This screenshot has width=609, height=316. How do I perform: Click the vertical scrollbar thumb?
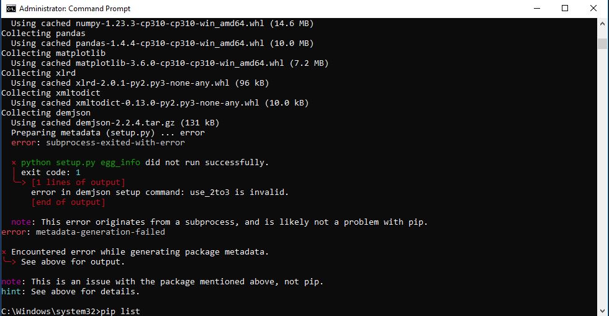pyautogui.click(x=602, y=43)
